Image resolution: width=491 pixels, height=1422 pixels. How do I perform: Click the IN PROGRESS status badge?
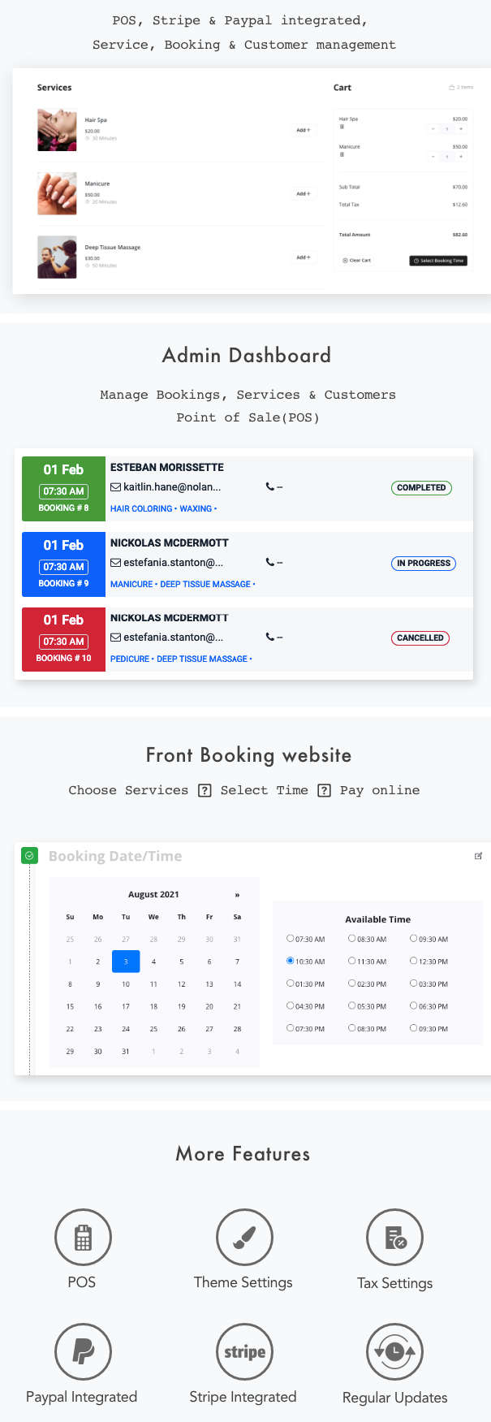pos(424,564)
